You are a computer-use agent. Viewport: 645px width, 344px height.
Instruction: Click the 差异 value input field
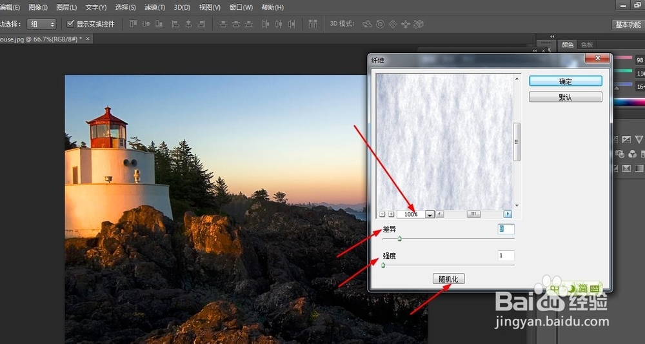coord(506,228)
